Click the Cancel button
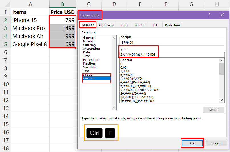This screenshot has height=152, width=230. tap(216, 143)
